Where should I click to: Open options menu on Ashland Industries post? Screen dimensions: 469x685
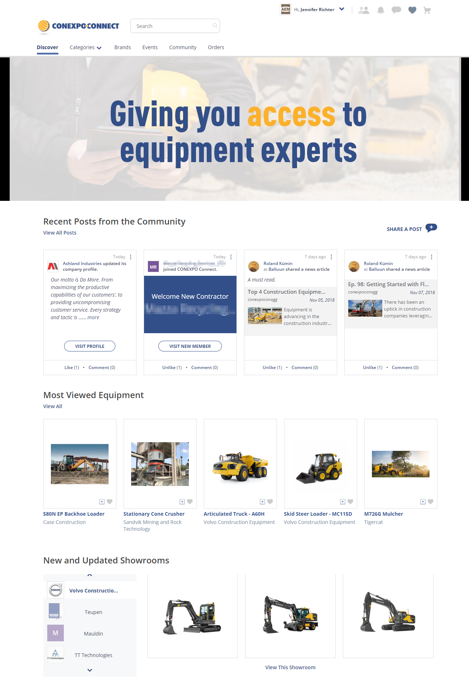[131, 257]
